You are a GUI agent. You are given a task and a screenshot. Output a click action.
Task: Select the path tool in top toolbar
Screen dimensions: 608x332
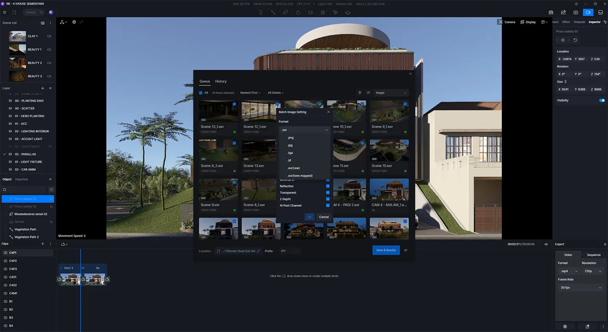[x=273, y=13]
